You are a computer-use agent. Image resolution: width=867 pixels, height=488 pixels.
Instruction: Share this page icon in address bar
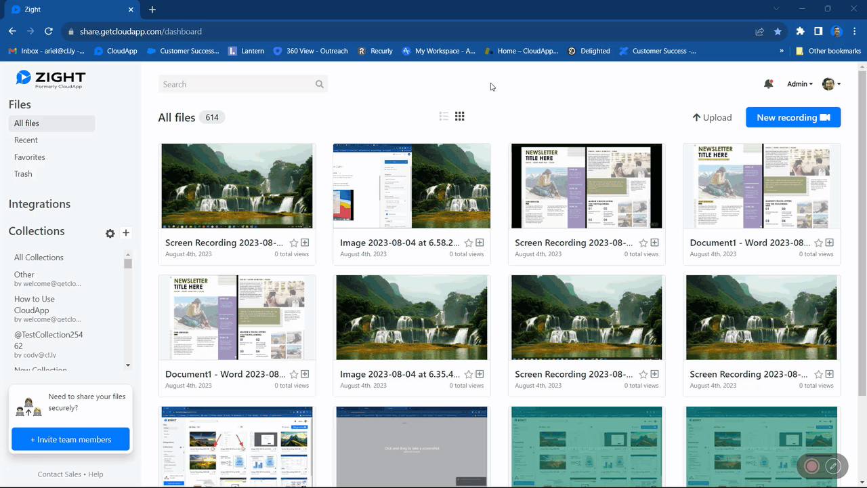tap(760, 31)
